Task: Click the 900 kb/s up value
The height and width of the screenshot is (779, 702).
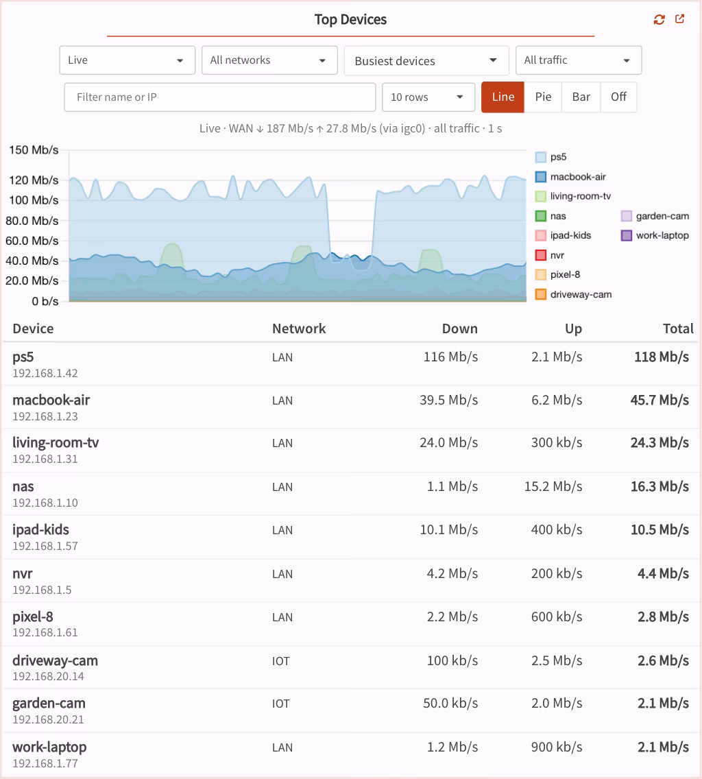Action: pyautogui.click(x=557, y=747)
